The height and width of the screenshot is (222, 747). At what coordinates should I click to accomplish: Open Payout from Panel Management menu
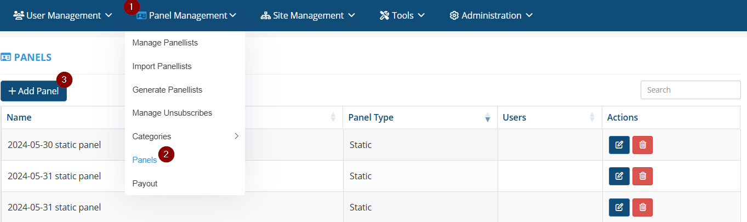145,183
